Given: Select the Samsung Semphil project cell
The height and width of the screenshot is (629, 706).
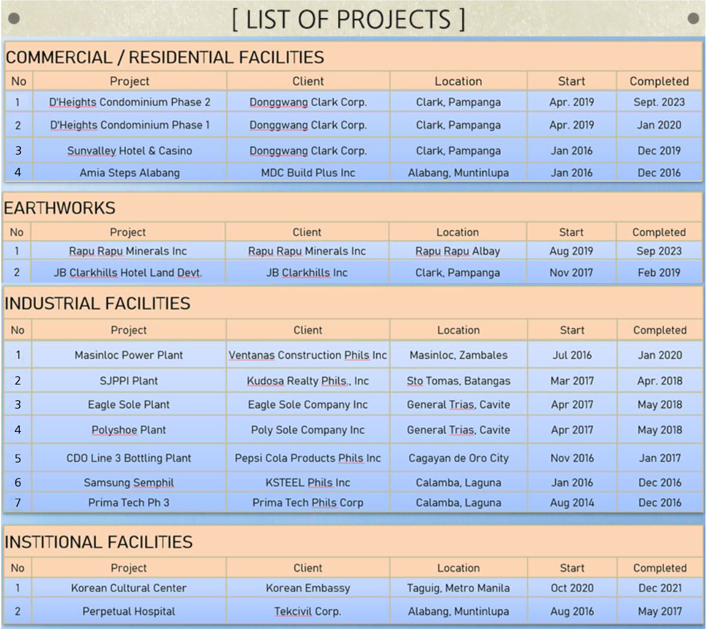Looking at the screenshot, I should click(x=128, y=483).
